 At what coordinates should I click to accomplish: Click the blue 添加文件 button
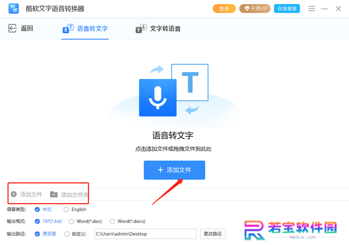(174, 170)
